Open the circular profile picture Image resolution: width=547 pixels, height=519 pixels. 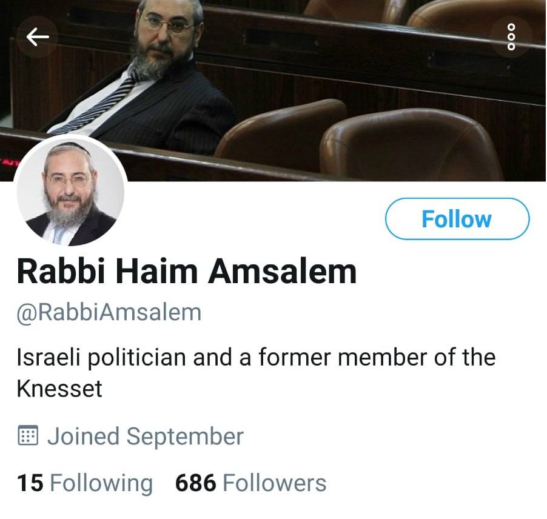[71, 192]
